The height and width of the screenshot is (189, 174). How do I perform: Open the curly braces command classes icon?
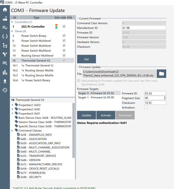click(x=5, y=37)
